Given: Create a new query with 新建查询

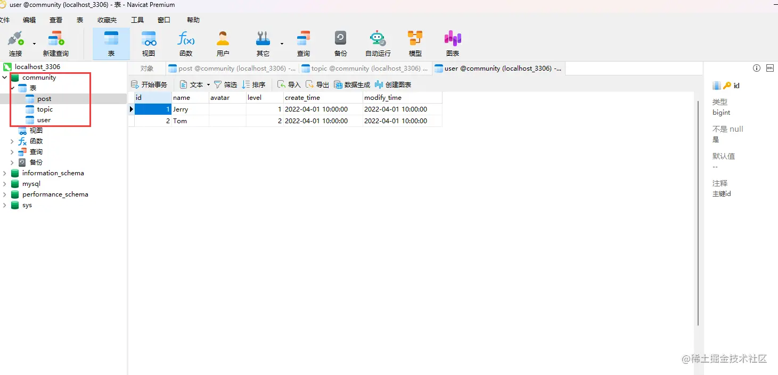Looking at the screenshot, I should pos(55,42).
